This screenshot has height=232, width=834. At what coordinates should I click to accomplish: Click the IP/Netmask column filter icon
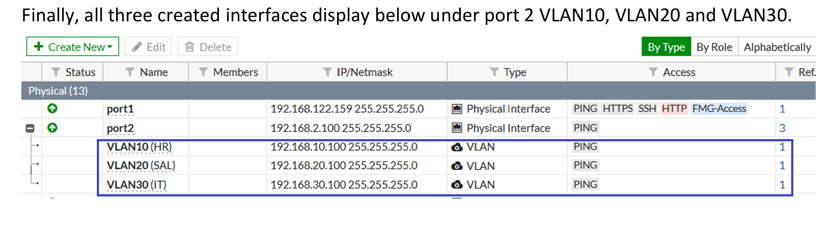[x=327, y=72]
